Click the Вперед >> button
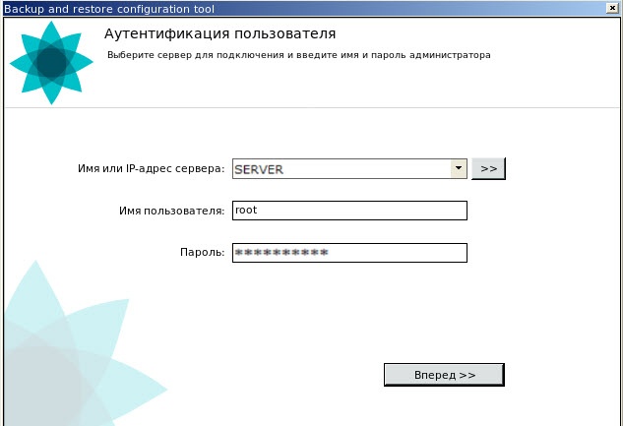The image size is (623, 426). tap(444, 375)
